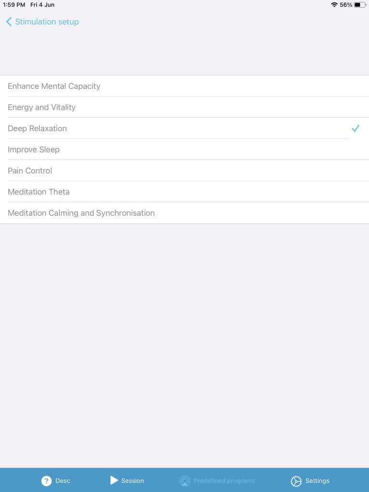Choose the Meditation Theta program
369x492 pixels.
[38, 192]
